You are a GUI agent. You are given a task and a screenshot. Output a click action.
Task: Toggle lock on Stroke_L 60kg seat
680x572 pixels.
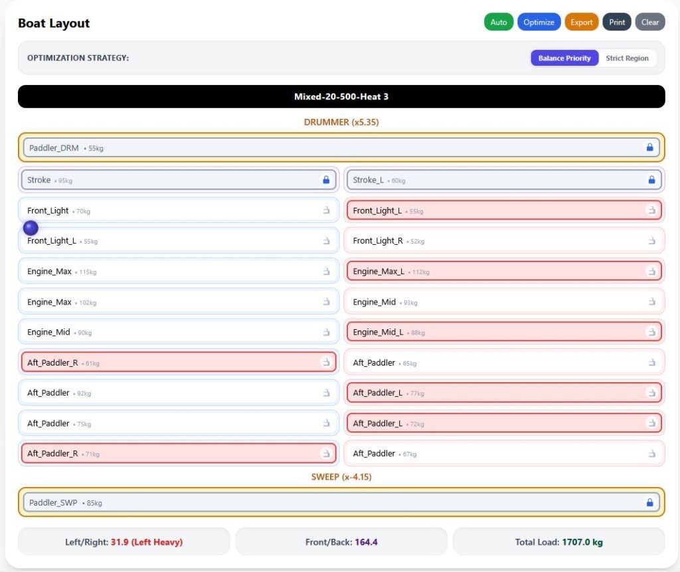click(x=651, y=180)
